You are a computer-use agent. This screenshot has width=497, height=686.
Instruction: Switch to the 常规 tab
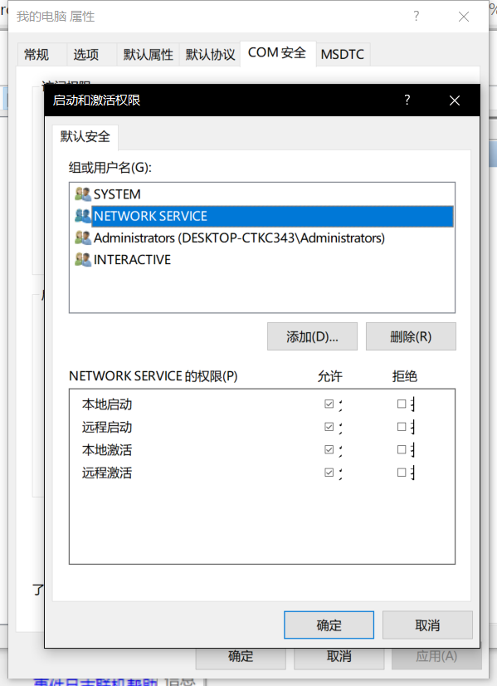[x=42, y=55]
